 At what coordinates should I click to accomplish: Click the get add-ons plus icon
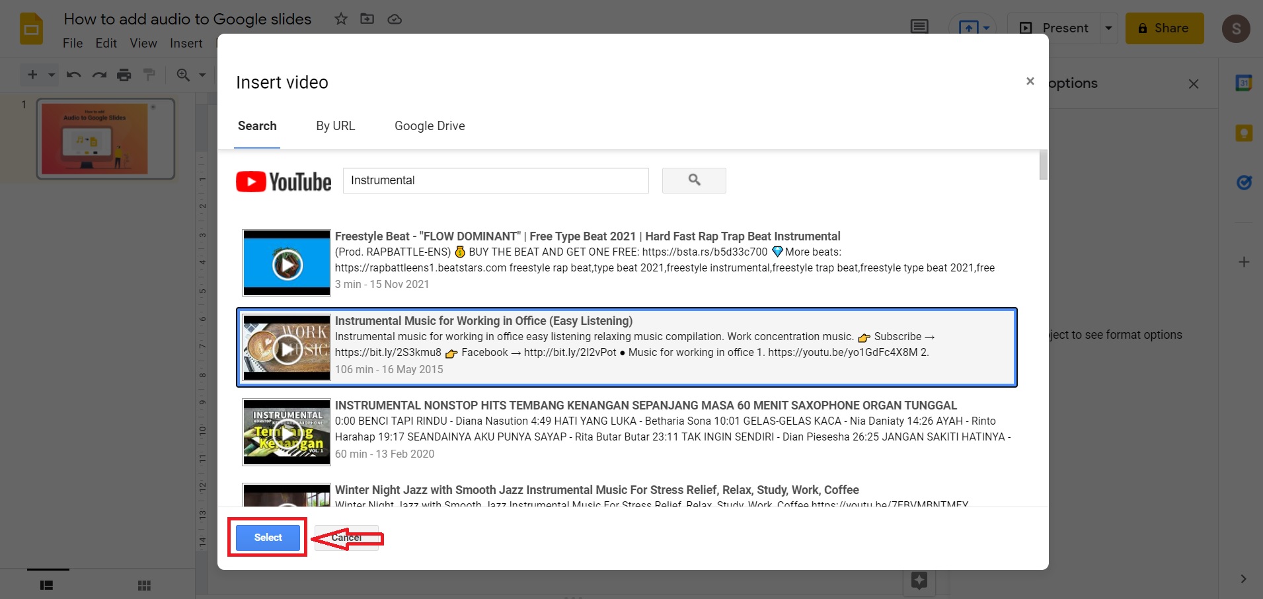coord(1244,262)
